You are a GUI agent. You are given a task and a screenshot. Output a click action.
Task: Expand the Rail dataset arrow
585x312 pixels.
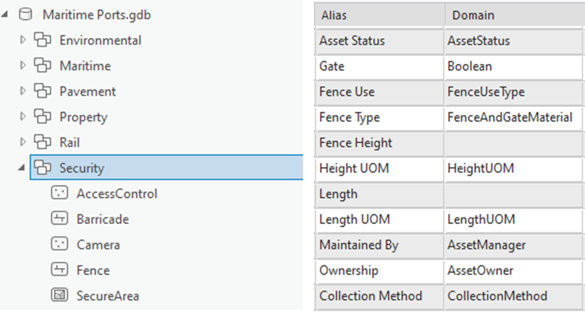(22, 142)
